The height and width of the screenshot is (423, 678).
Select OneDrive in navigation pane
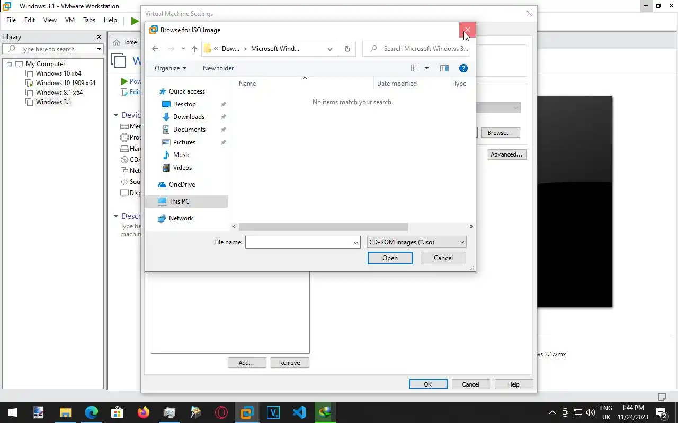coord(182,185)
